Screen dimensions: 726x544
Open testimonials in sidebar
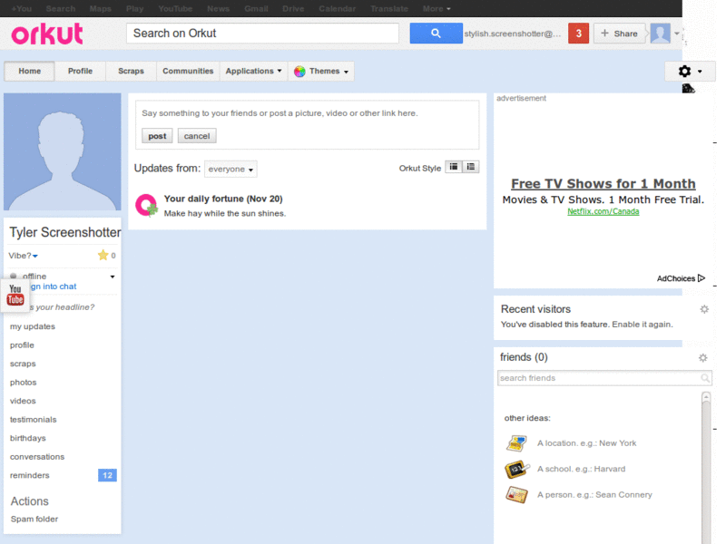33,420
